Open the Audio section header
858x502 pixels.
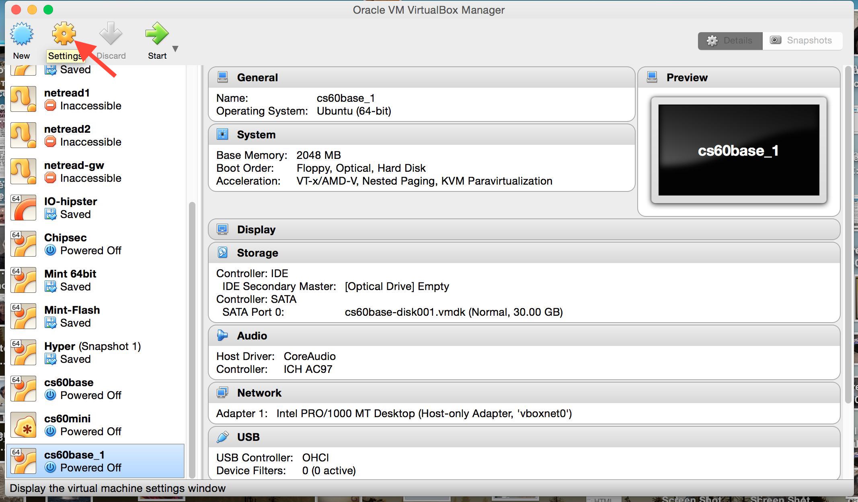click(x=524, y=336)
